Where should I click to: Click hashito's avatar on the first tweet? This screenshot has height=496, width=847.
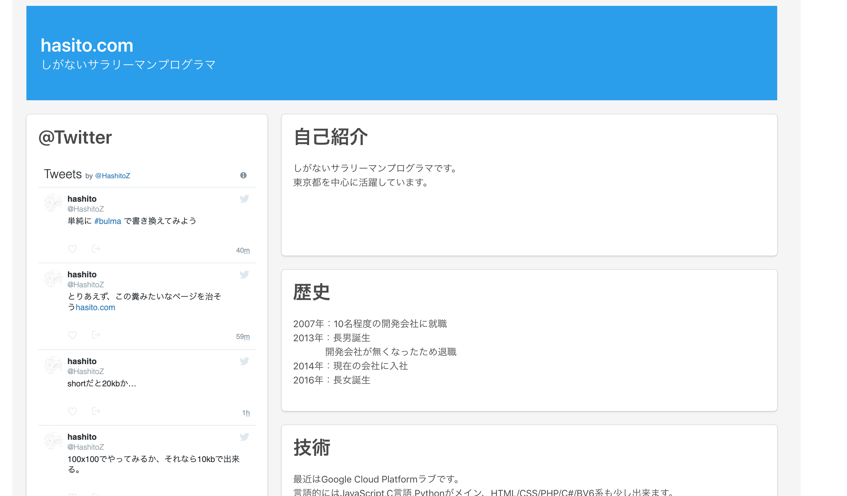click(x=54, y=203)
